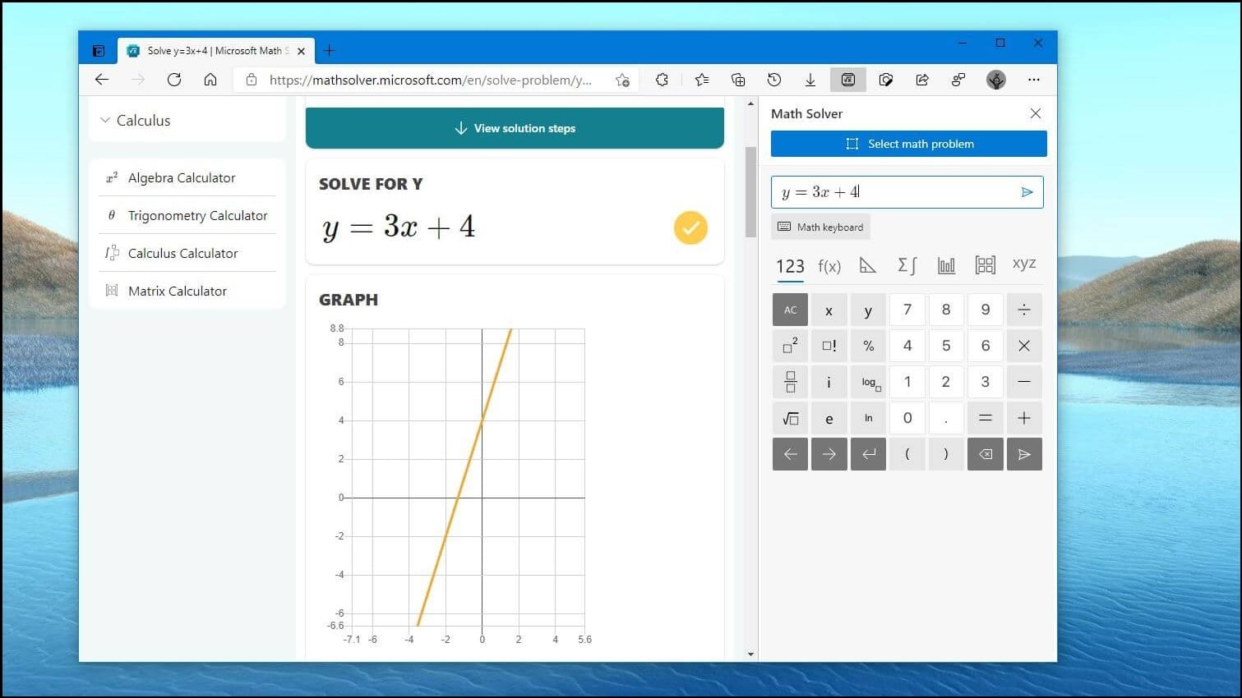Switch to the trigonometry keypad tab

click(868, 265)
